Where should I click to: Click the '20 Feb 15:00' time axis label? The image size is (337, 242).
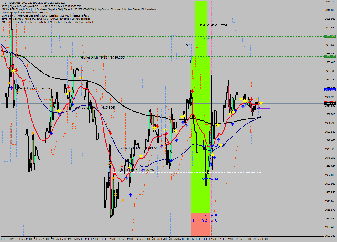(x=209, y=239)
